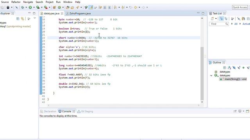Image resolution: width=250 pixels, height=140 pixels.
Task: Toggle Link with Editor in Package Explorer
Action: (x=23, y=19)
